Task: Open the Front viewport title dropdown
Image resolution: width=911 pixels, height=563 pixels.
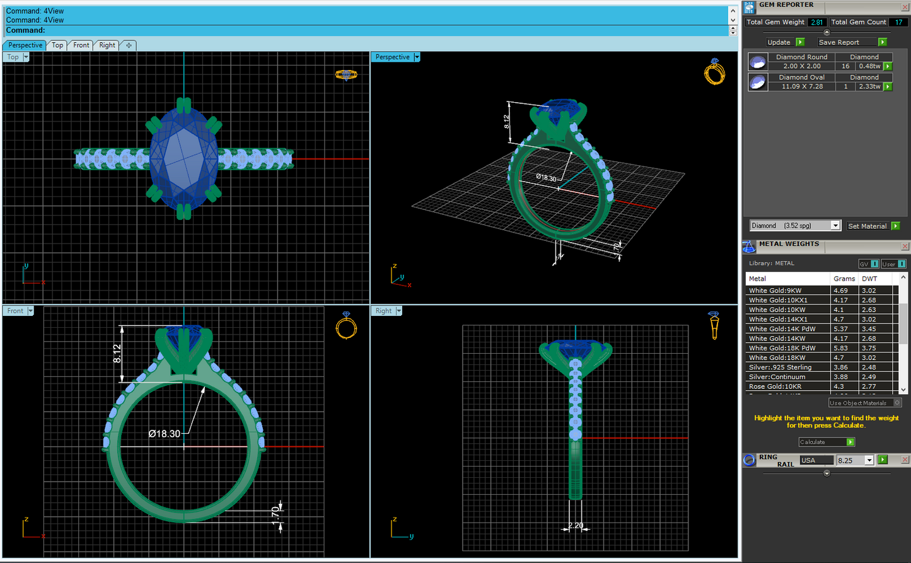Action: pyautogui.click(x=30, y=311)
